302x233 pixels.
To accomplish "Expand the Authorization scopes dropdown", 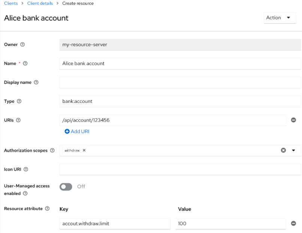I will (294, 150).
